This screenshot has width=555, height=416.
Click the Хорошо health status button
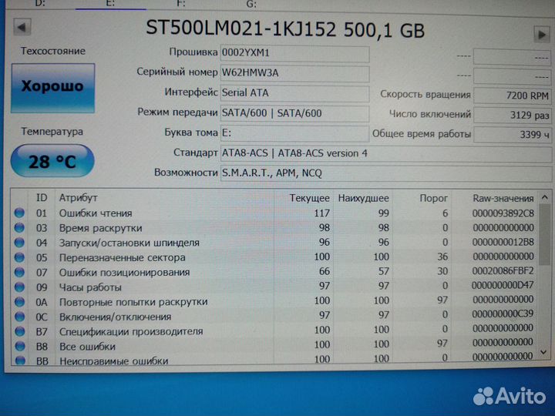(53, 88)
